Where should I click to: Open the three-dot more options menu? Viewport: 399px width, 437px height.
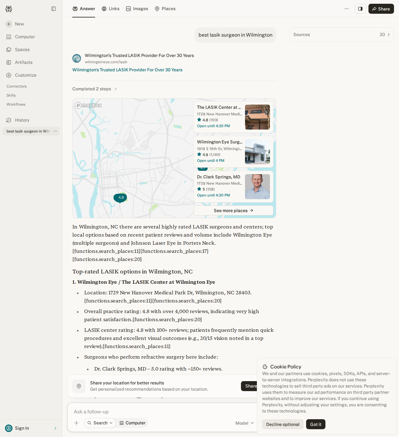[347, 9]
